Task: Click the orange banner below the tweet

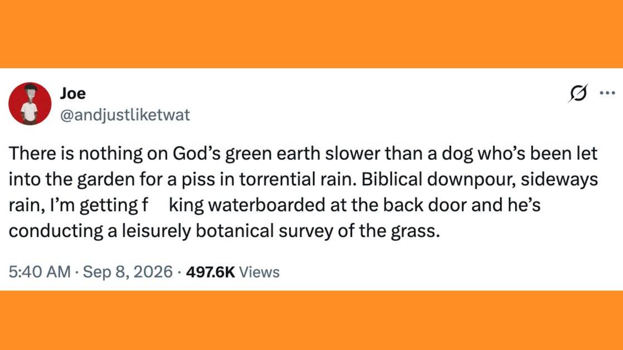Action: [x=311, y=321]
